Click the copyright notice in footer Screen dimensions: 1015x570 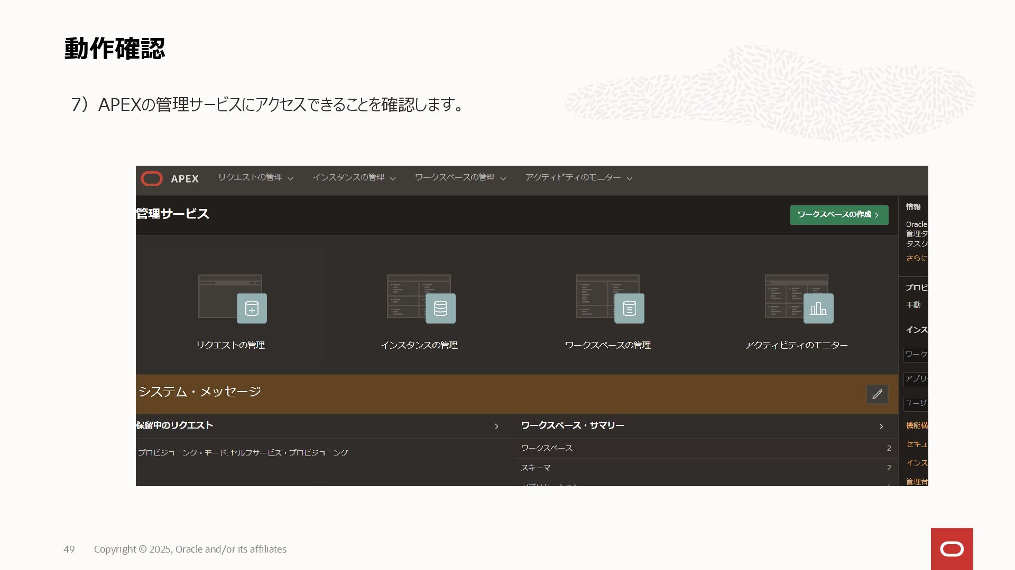[190, 549]
